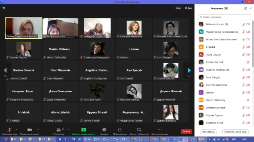The image size is (254, 142).
Task: Open PowerPoint window in taskbar
Action: point(202,139)
